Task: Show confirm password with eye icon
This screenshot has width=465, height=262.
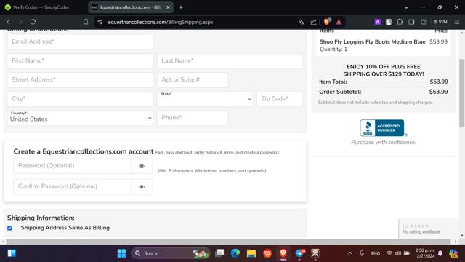Action: tap(142, 187)
